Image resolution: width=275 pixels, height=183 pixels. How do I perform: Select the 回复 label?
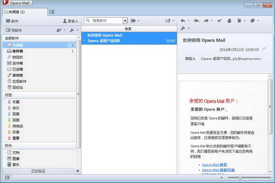pyautogui.click(x=39, y=114)
